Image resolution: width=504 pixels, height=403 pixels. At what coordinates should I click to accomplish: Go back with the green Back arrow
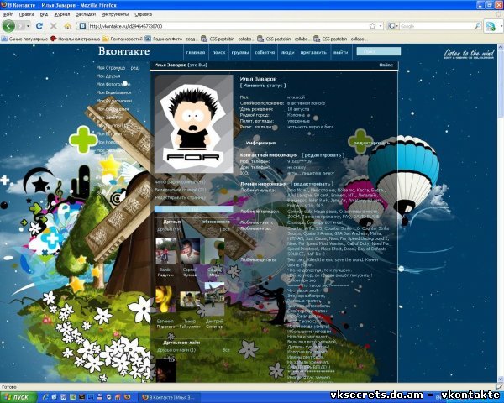pos(8,26)
